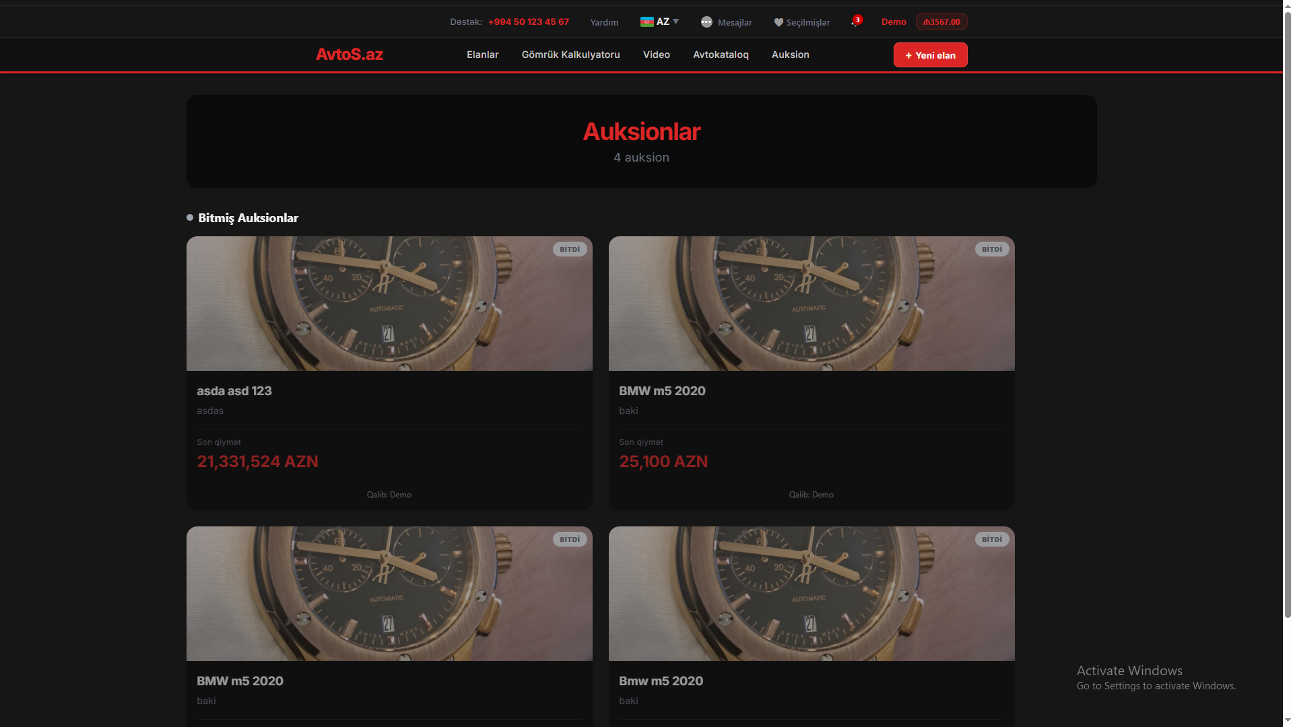This screenshot has width=1293, height=727.
Task: Open the Seçilmişlər favorites link
Action: click(808, 22)
